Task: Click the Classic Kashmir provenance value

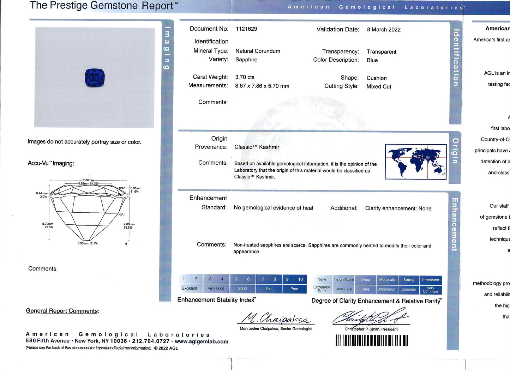Action: (257, 147)
